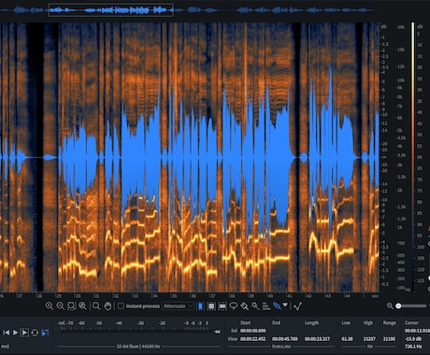Screen dimensions: 430x355
Task: Activate the zoom tool magnifier
Action: (x=96, y=305)
